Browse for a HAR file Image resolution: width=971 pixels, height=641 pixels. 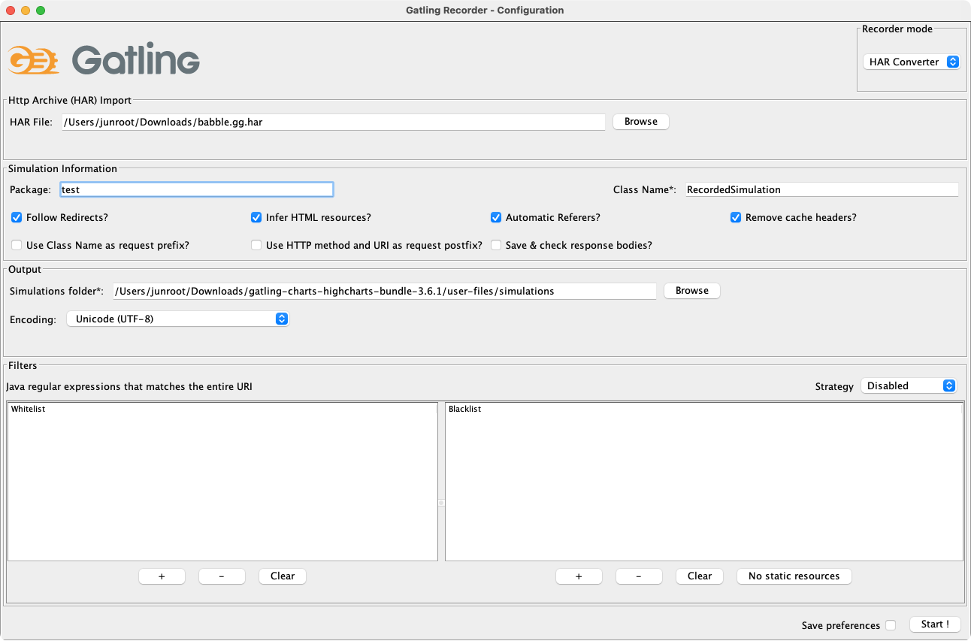640,122
